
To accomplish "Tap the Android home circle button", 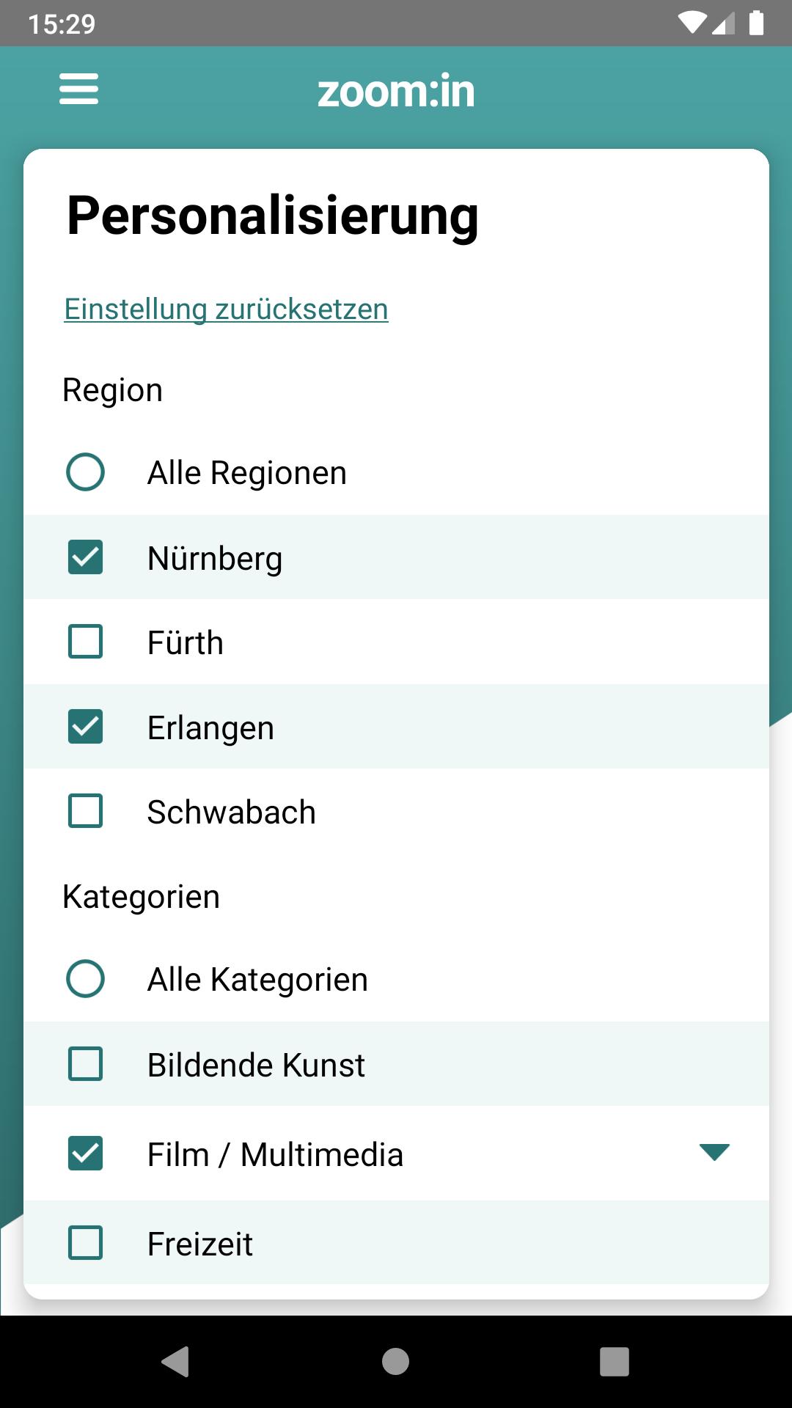I will pos(396,1362).
